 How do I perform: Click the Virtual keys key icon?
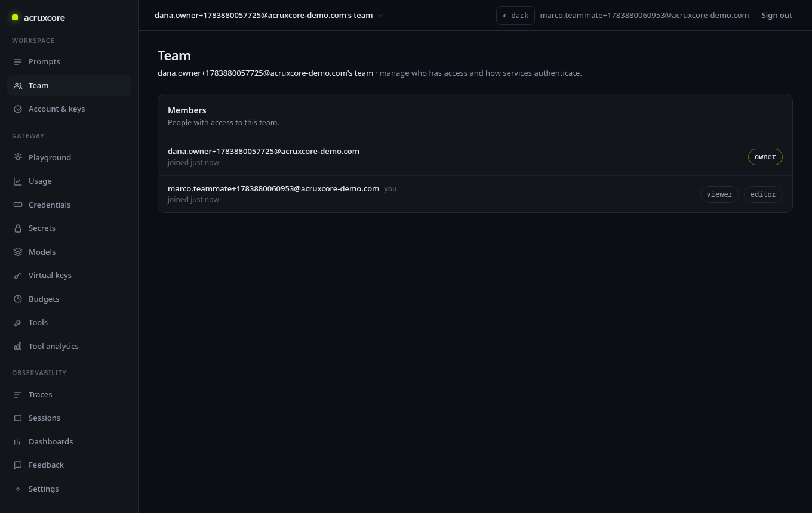[x=18, y=276]
